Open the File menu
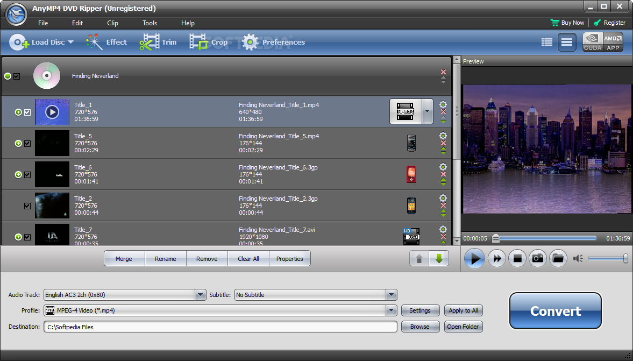Screen dimensions: 633x361 (43, 23)
